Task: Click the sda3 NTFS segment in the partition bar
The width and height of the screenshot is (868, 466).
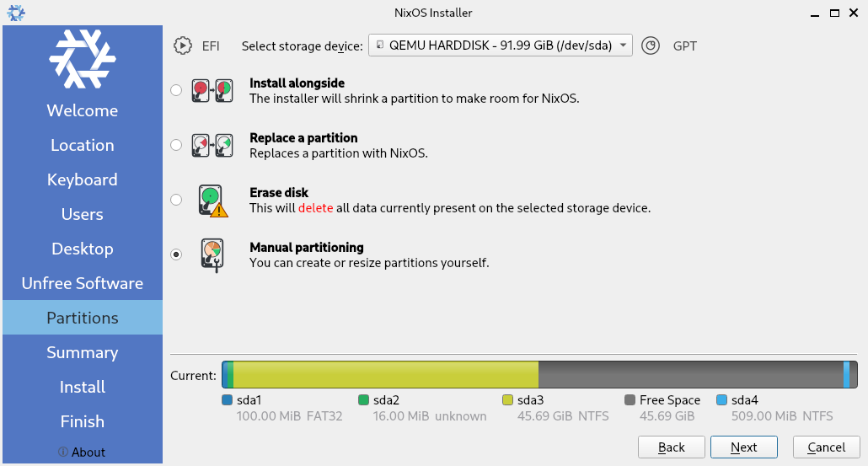Action: (385, 375)
